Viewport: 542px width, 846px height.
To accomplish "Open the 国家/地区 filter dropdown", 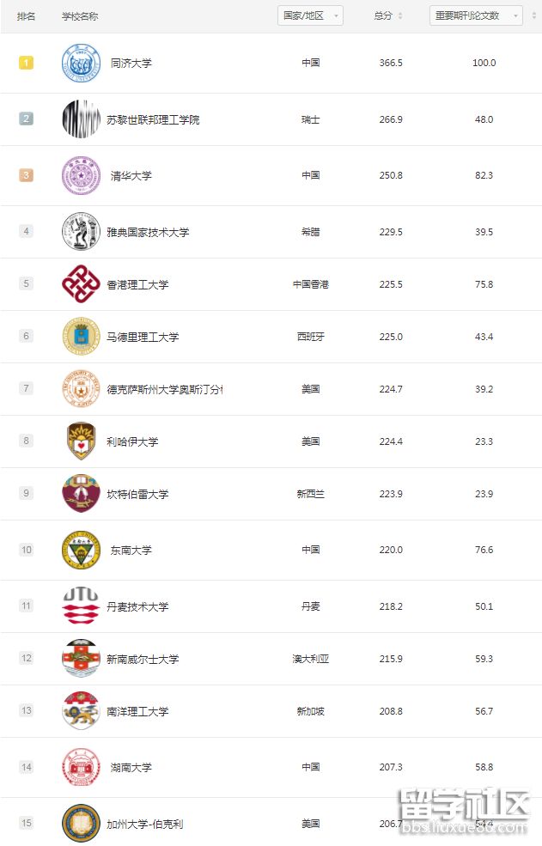I will [x=310, y=15].
